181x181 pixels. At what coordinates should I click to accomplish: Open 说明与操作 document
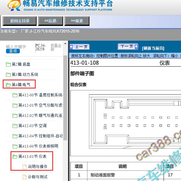tap(38, 167)
